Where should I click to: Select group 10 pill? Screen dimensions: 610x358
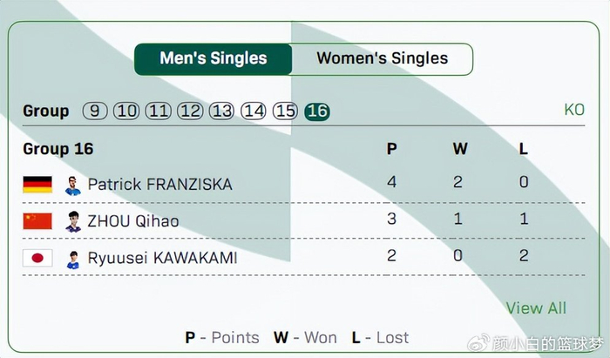(x=126, y=111)
